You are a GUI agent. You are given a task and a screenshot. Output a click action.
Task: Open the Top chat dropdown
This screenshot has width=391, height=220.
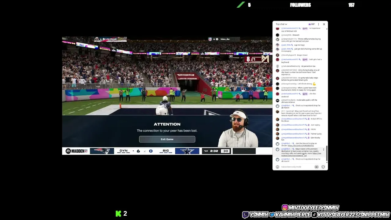point(281,24)
